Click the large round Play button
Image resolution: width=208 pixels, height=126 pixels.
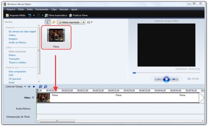[166, 79]
